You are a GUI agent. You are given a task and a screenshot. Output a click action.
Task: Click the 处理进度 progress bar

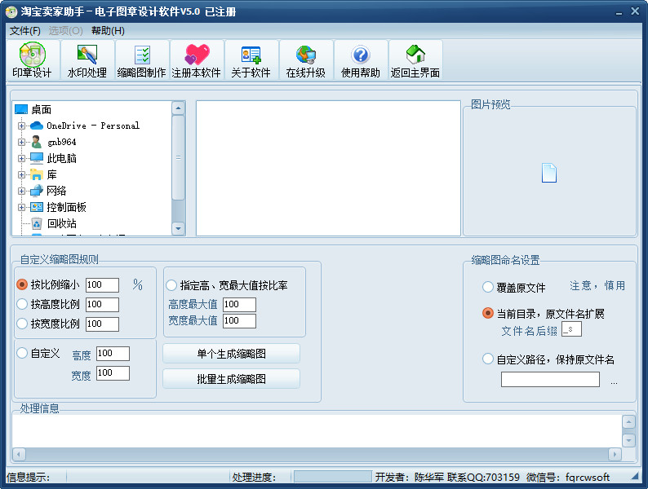(x=333, y=477)
